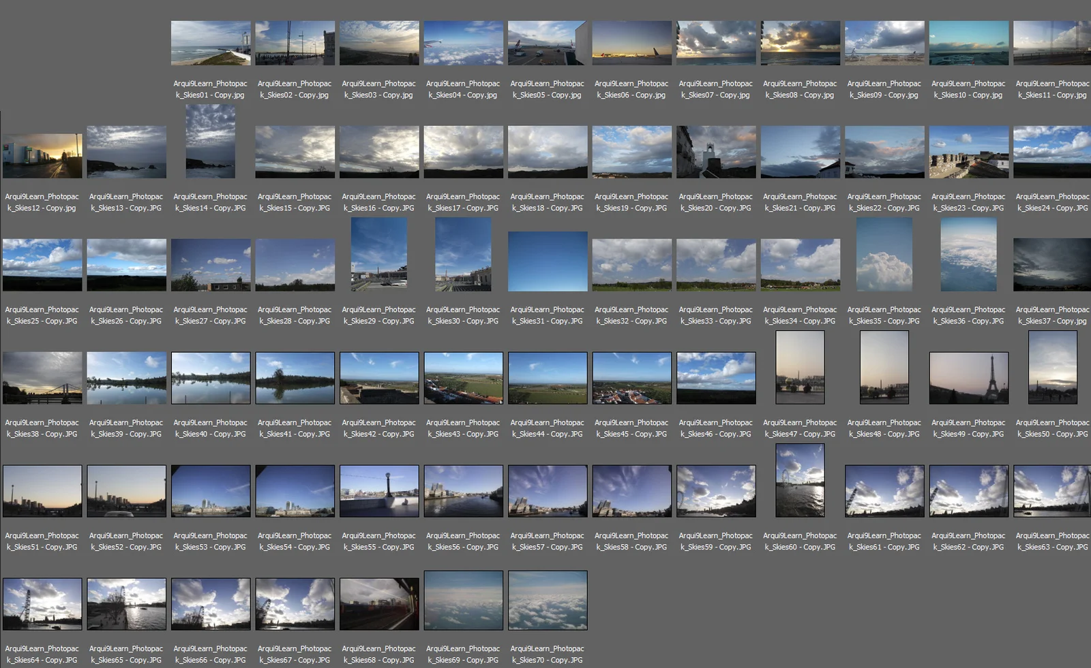Viewport: 1091px width, 668px height.
Task: Click the Skies55 lamppost deck photo
Action: click(x=379, y=490)
